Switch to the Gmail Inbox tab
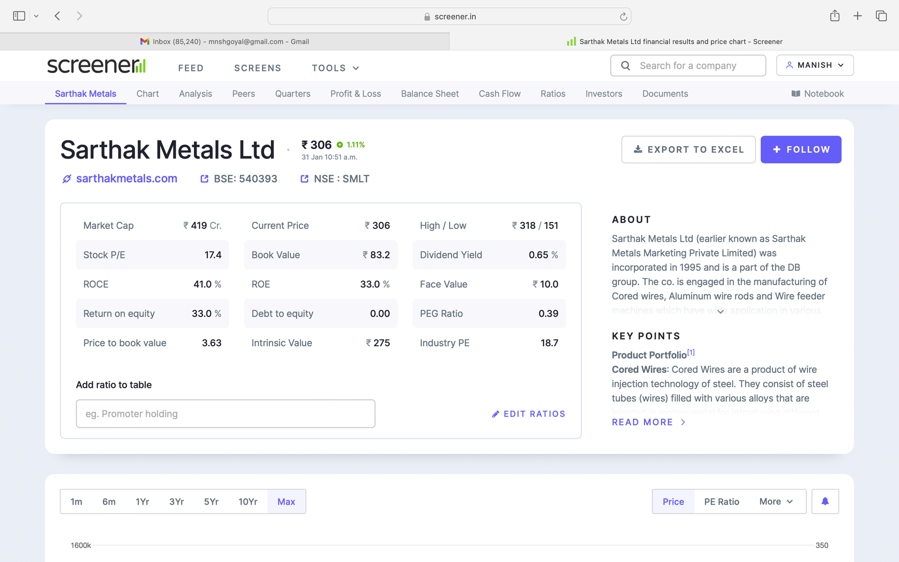Screen dimensions: 899x562 tap(225, 42)
